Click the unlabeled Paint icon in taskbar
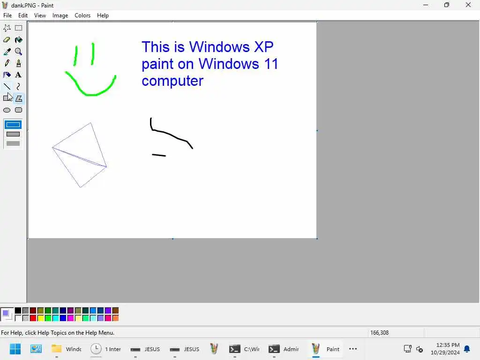Screen dimensions: 480x360 click(x=214, y=349)
